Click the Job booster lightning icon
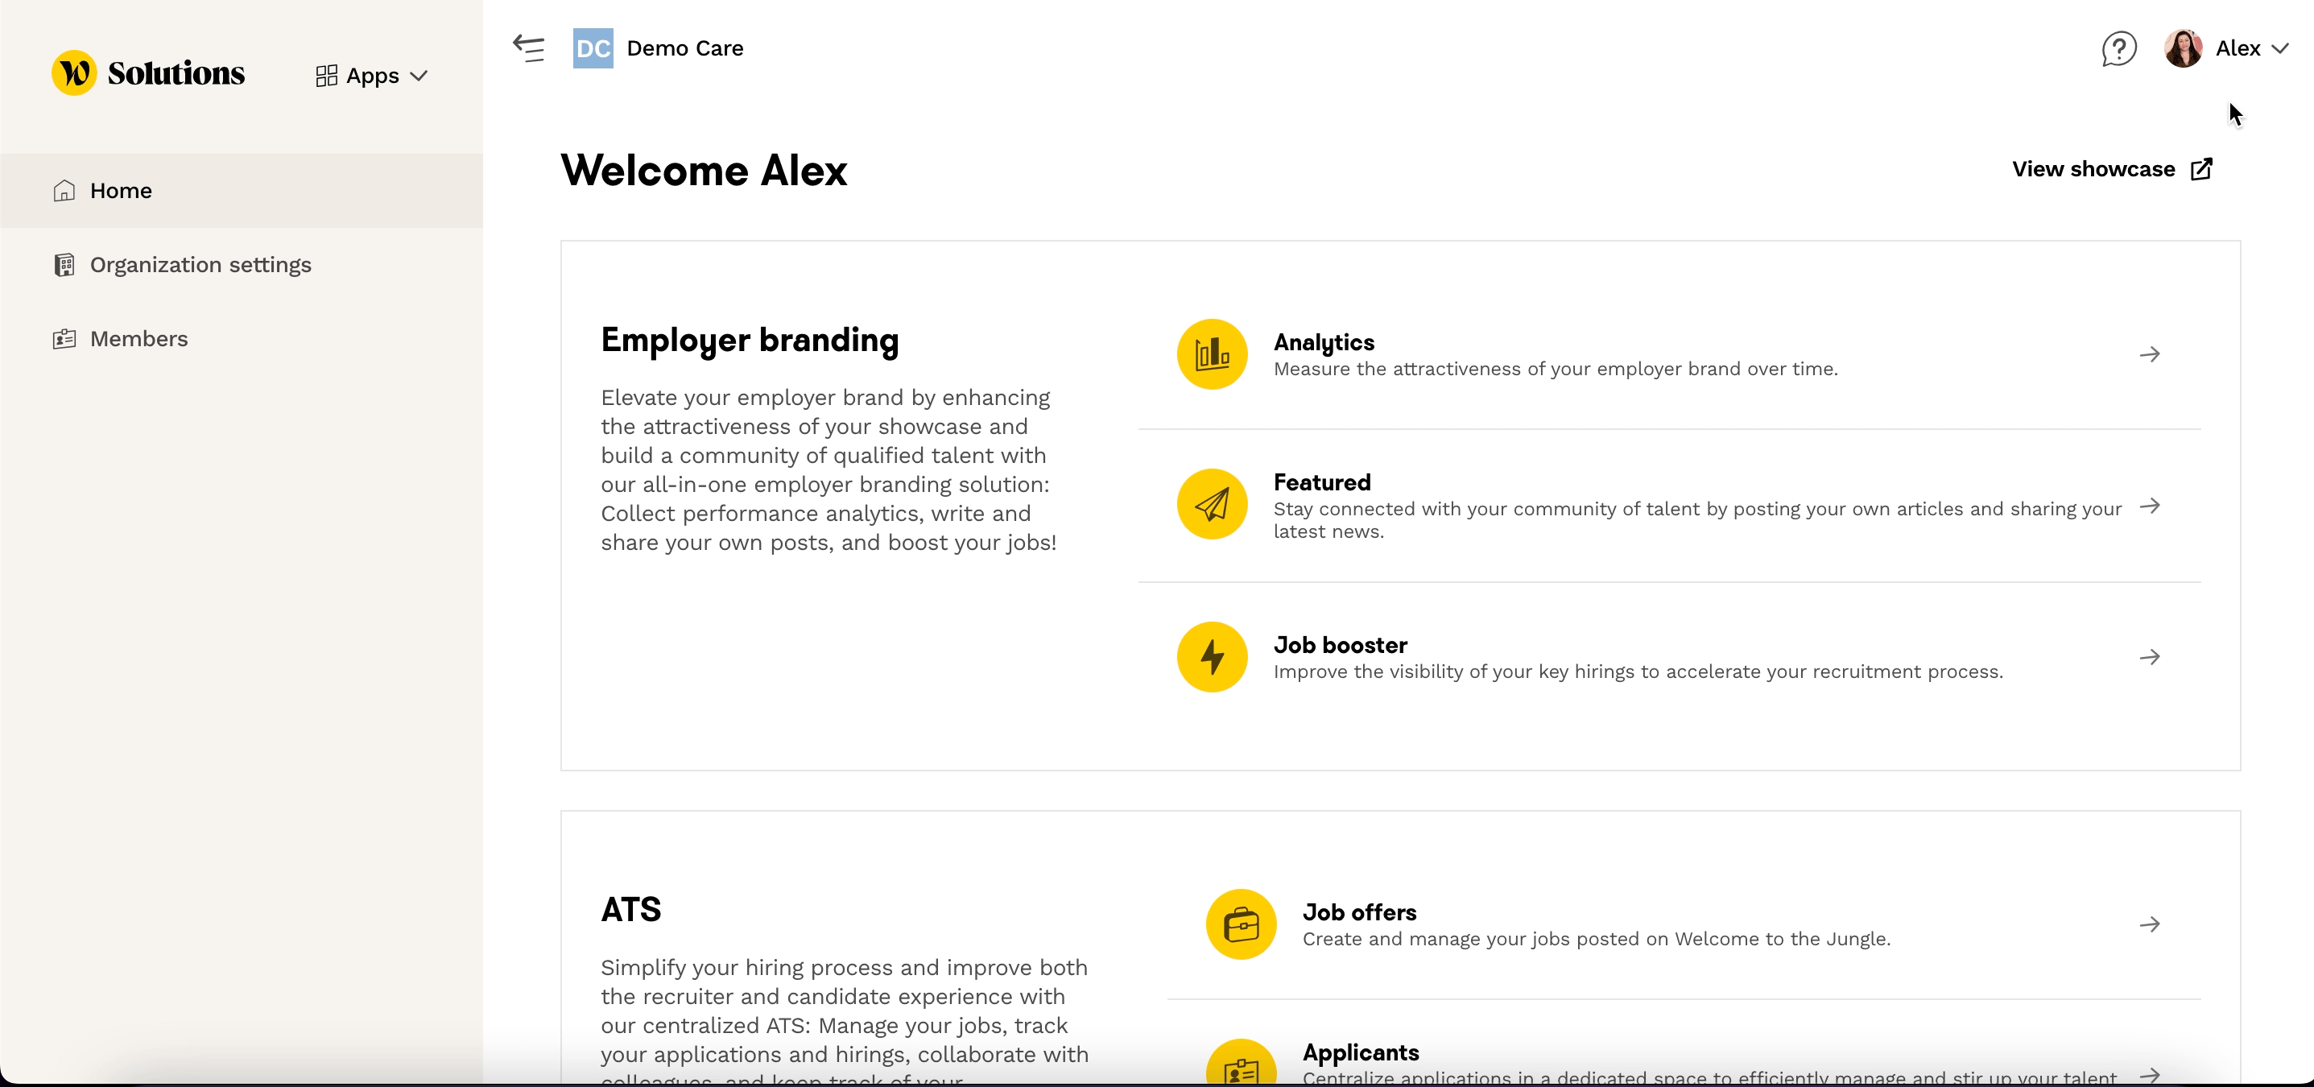The width and height of the screenshot is (2314, 1087). pos(1212,657)
